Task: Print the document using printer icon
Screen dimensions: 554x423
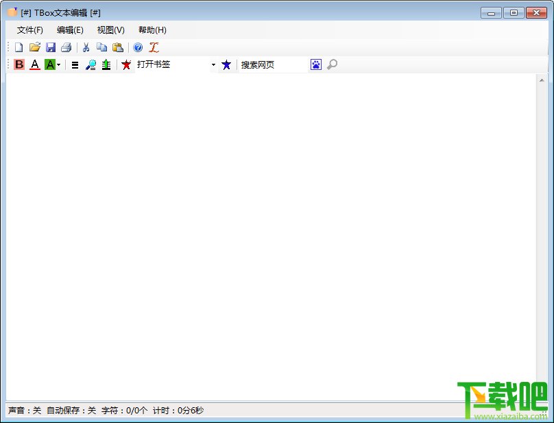Action: 67,47
